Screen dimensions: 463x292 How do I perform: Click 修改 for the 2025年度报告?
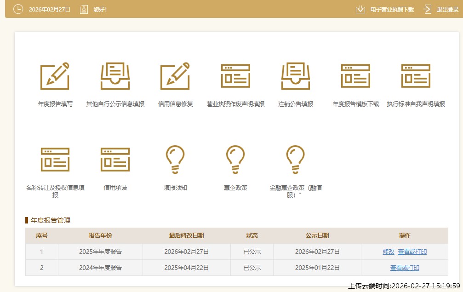[x=389, y=252]
